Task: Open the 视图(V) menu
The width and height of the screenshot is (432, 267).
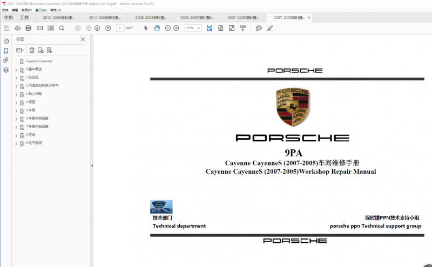Action: click(x=26, y=10)
